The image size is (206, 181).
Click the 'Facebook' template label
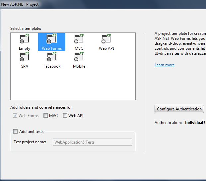click(52, 66)
